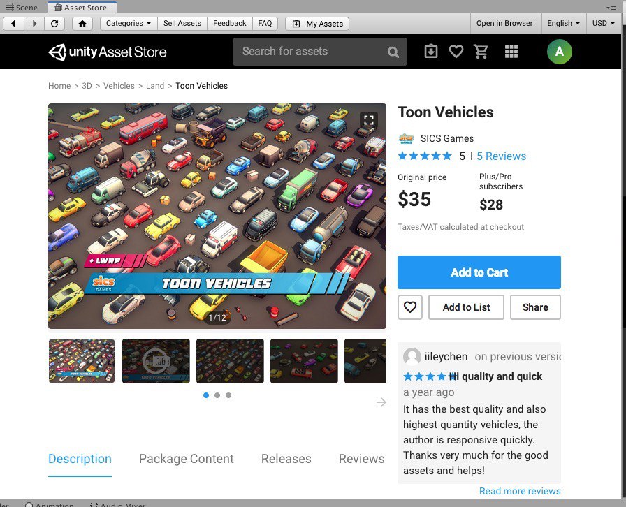Click the five-star rating stars
The width and height of the screenshot is (626, 507).
[425, 156]
